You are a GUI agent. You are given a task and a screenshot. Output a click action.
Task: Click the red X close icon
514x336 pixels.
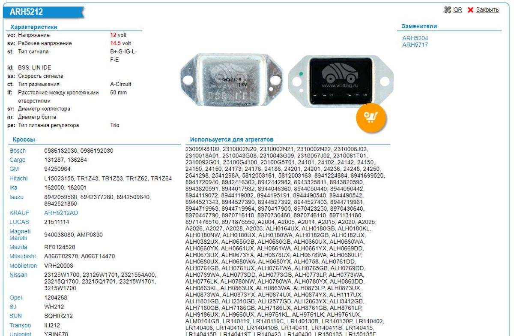(x=471, y=10)
